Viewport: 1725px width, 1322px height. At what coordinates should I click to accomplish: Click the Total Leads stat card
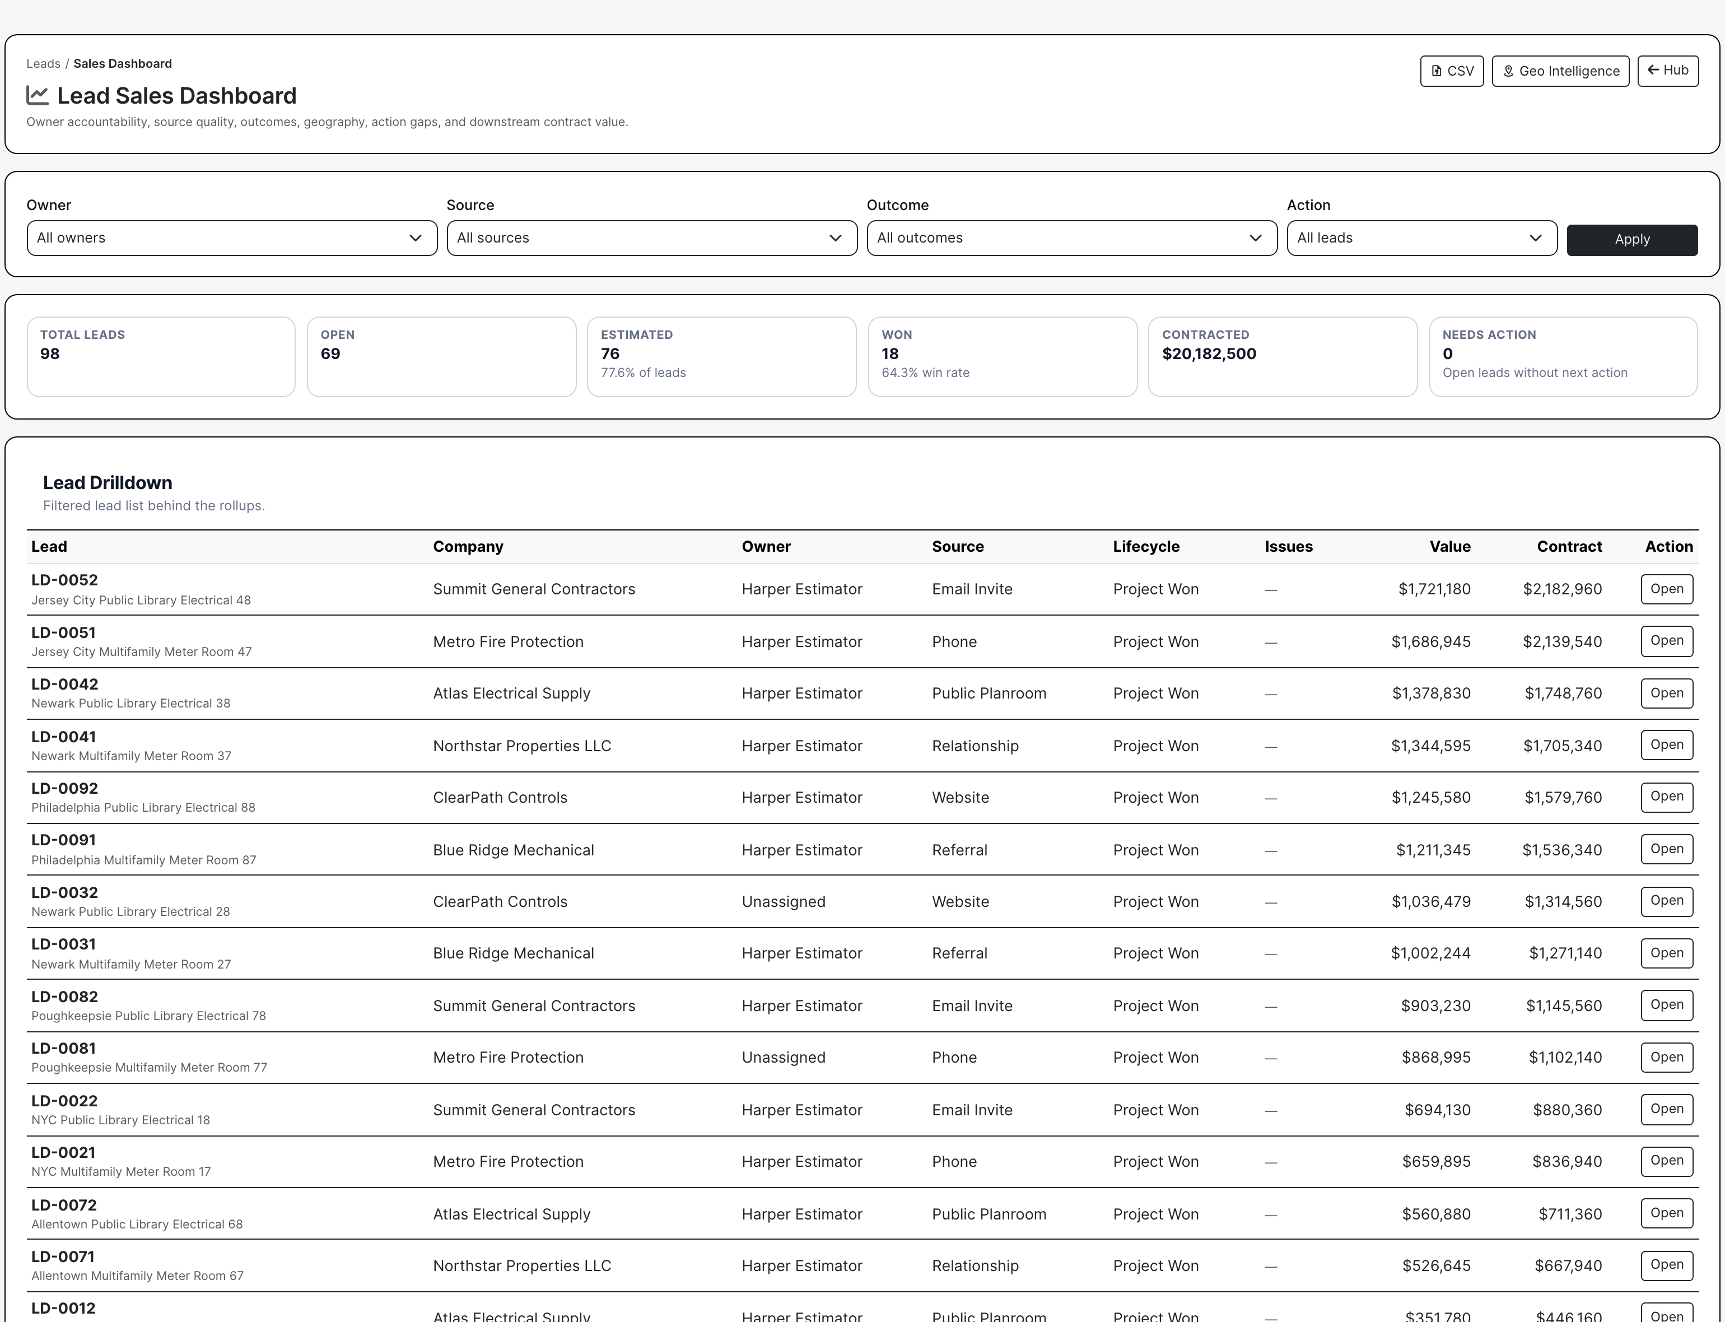click(x=161, y=356)
